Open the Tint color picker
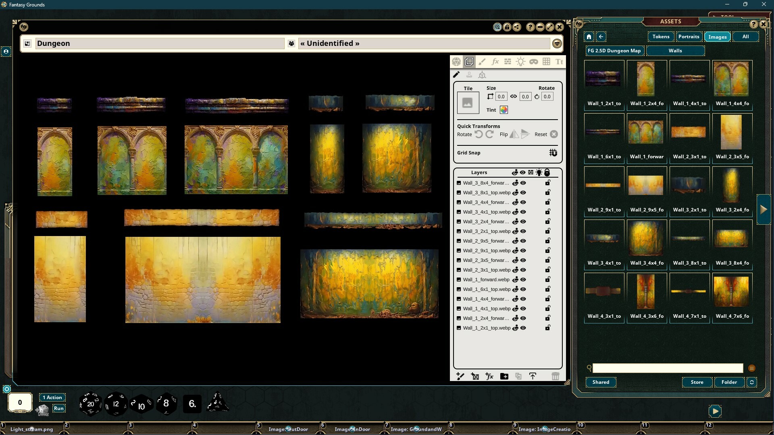 point(504,110)
